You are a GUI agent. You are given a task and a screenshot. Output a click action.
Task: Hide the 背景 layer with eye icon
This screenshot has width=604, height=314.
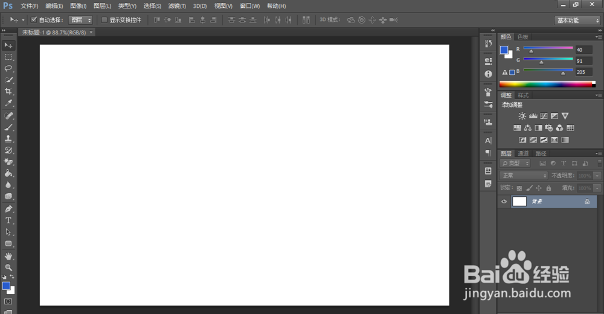point(504,202)
